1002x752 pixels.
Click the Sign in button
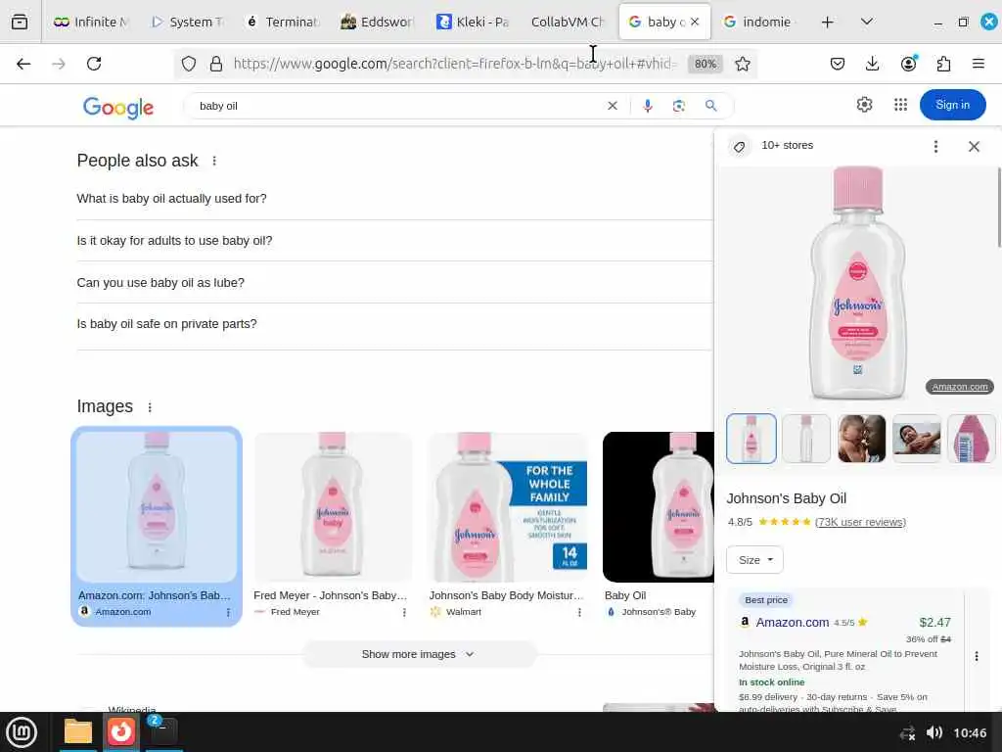click(952, 105)
